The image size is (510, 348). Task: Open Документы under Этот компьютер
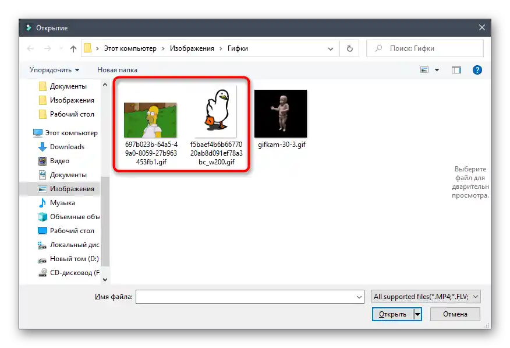coord(62,175)
